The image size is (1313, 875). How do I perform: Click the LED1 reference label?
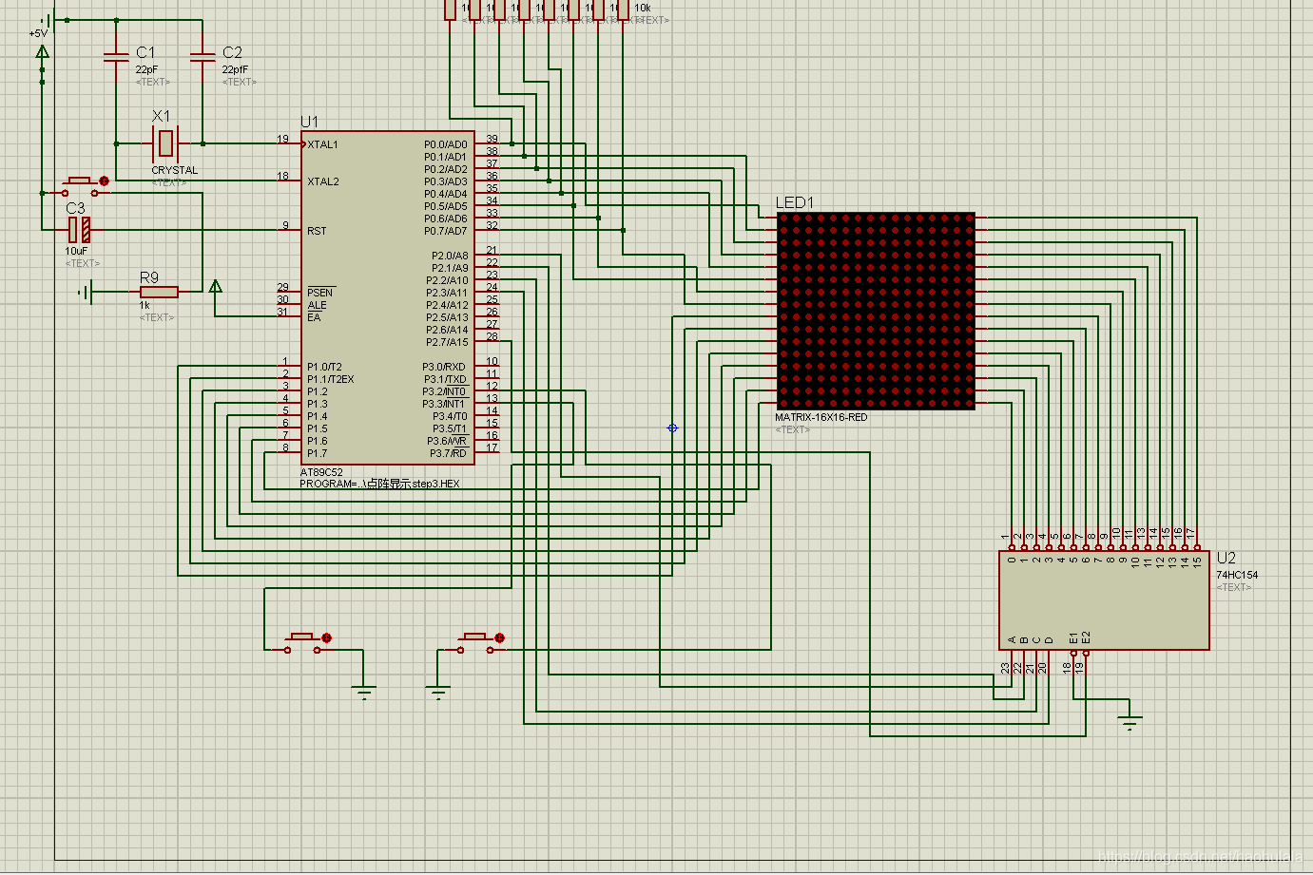coord(795,202)
